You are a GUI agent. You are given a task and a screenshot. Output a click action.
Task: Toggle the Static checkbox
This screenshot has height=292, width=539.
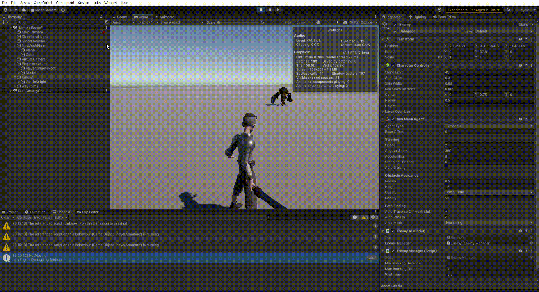pos(515,25)
